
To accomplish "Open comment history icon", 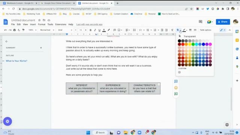I will (x=201, y=22).
